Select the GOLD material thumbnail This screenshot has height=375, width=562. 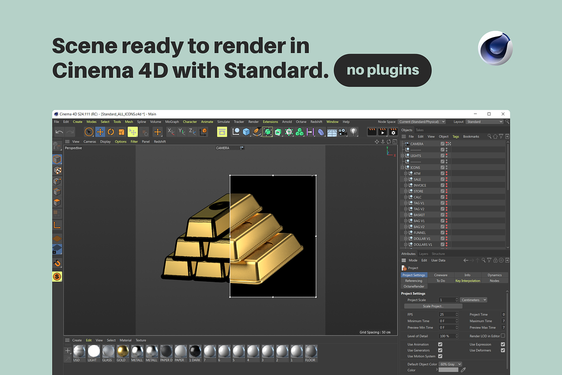[123, 351]
